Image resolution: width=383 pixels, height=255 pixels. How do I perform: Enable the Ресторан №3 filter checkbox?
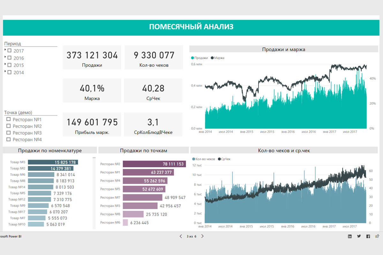[x=9, y=133]
